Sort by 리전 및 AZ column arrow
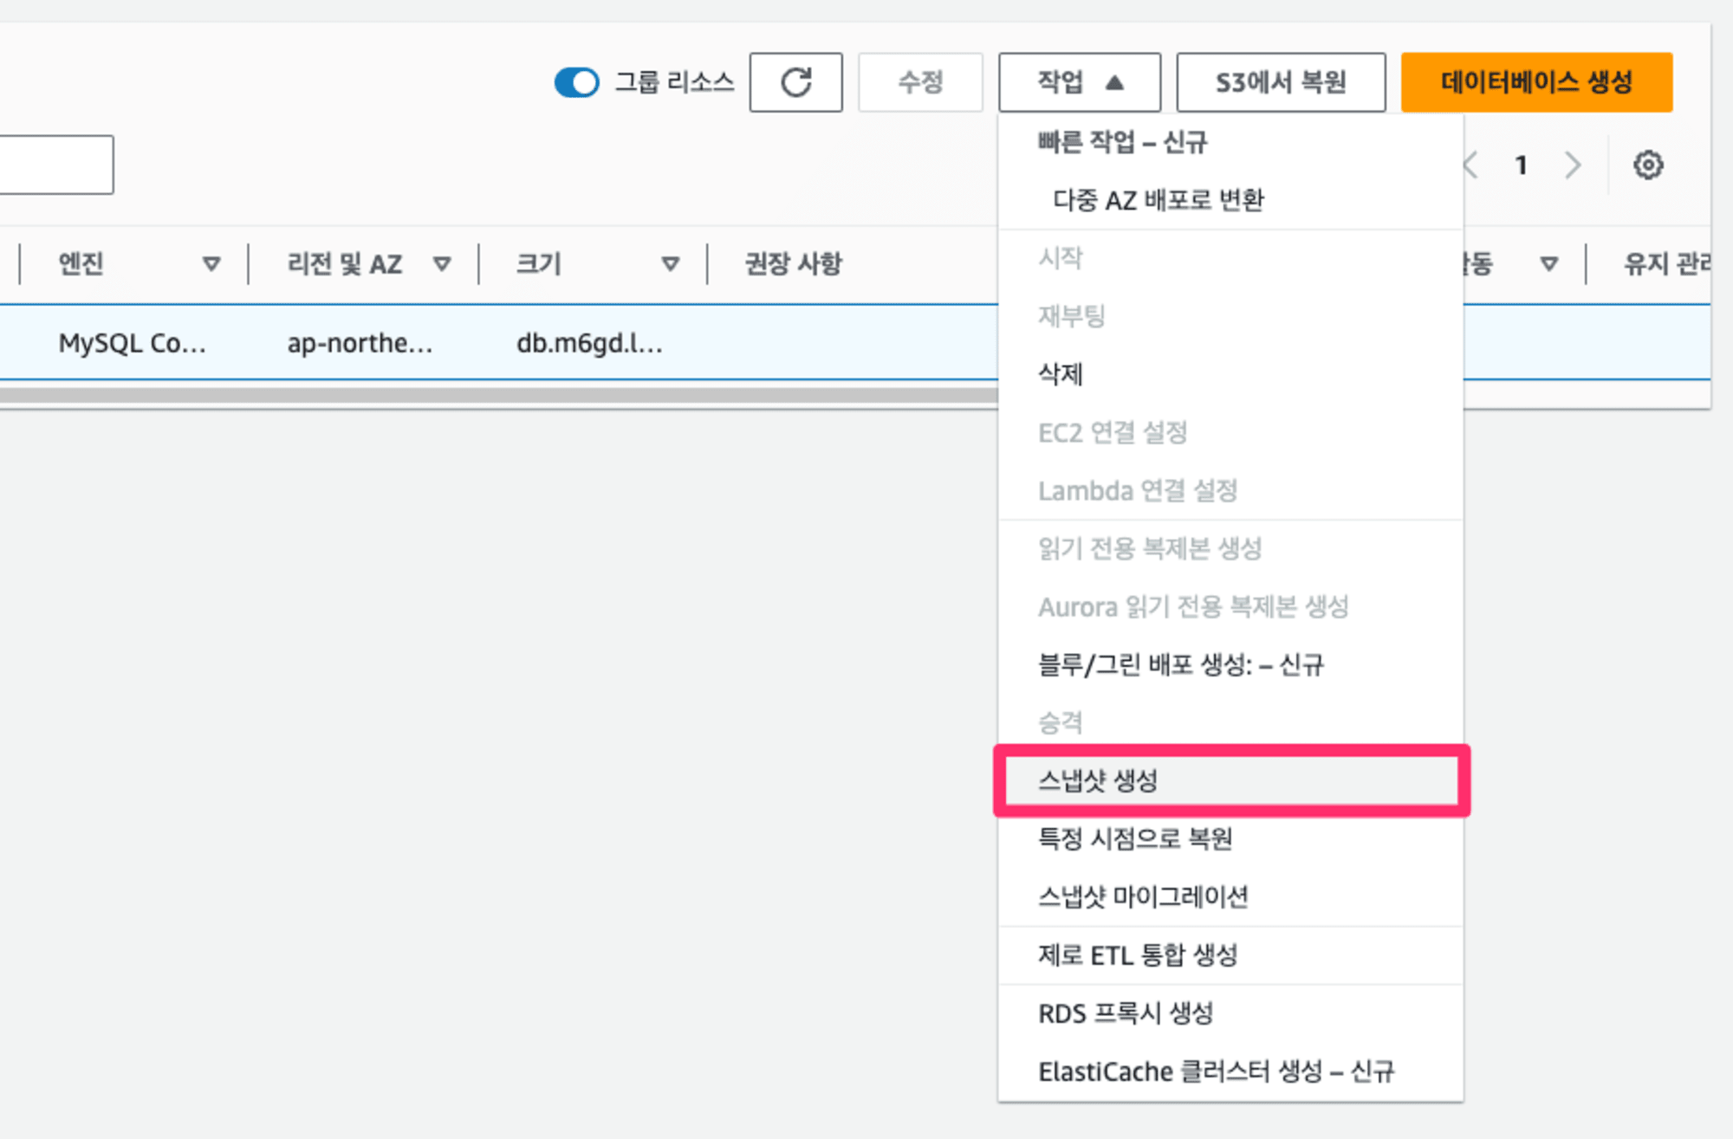The width and height of the screenshot is (1733, 1139). coord(442,263)
